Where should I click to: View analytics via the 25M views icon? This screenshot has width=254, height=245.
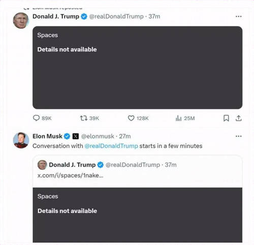[x=178, y=118]
